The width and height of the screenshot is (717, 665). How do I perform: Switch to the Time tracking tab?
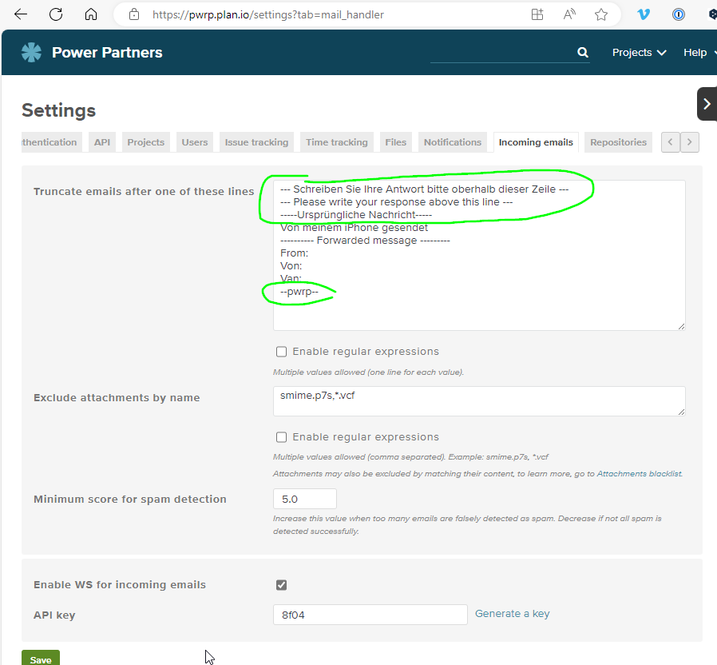coord(337,142)
